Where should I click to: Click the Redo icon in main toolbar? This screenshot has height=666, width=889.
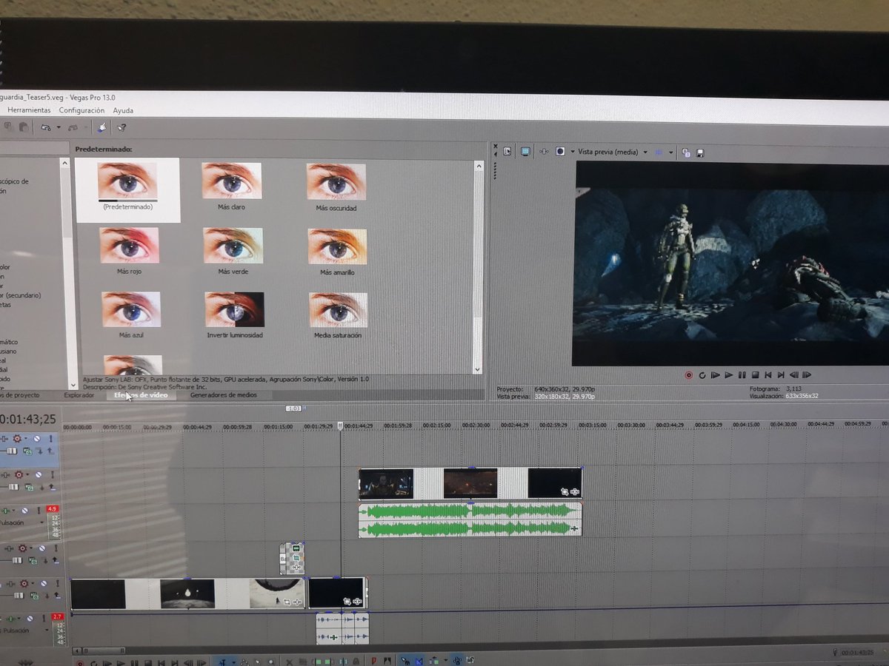[73, 127]
